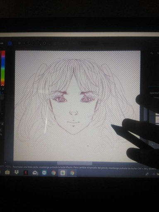The width and height of the screenshot is (159, 212).
Task: Click the horizontal canvas scrollbar thumb
Action: point(75,164)
